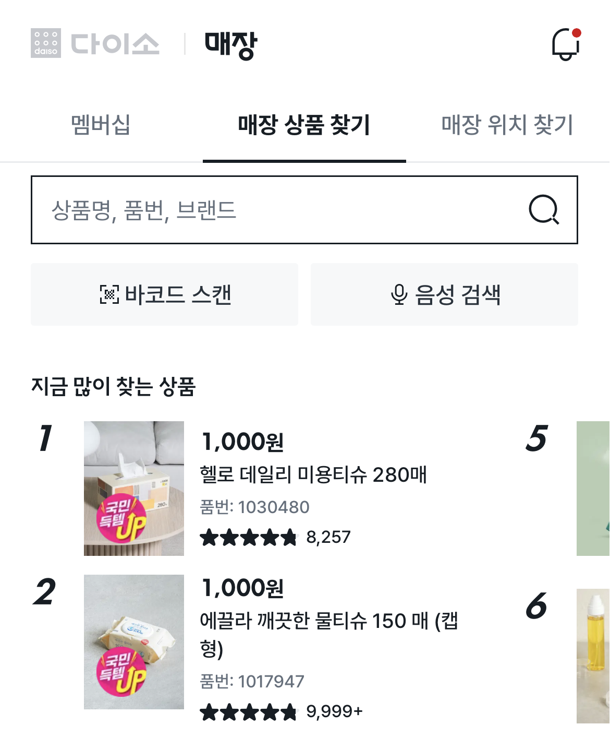
Task: Open the wet wipes product thumbnail
Action: coord(134,641)
